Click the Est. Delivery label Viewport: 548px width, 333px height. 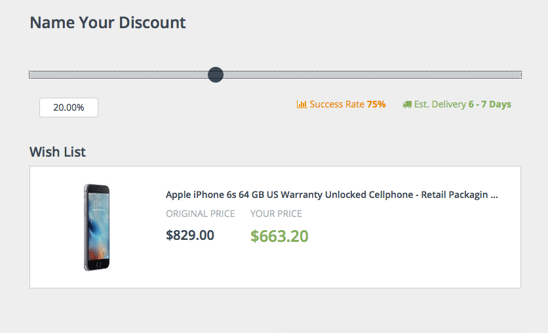440,104
